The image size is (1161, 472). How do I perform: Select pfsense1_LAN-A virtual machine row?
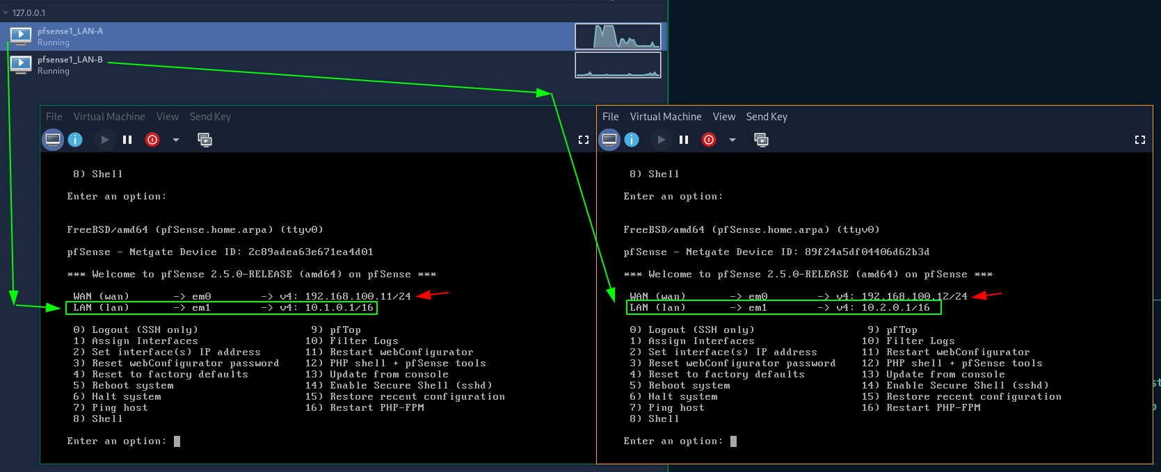tap(333, 36)
